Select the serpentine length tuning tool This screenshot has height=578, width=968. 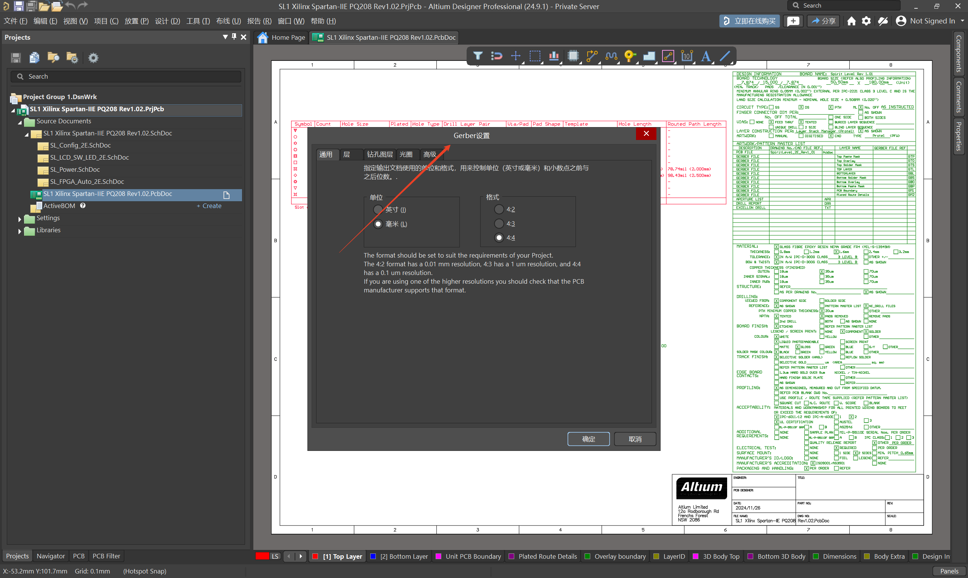coord(611,56)
